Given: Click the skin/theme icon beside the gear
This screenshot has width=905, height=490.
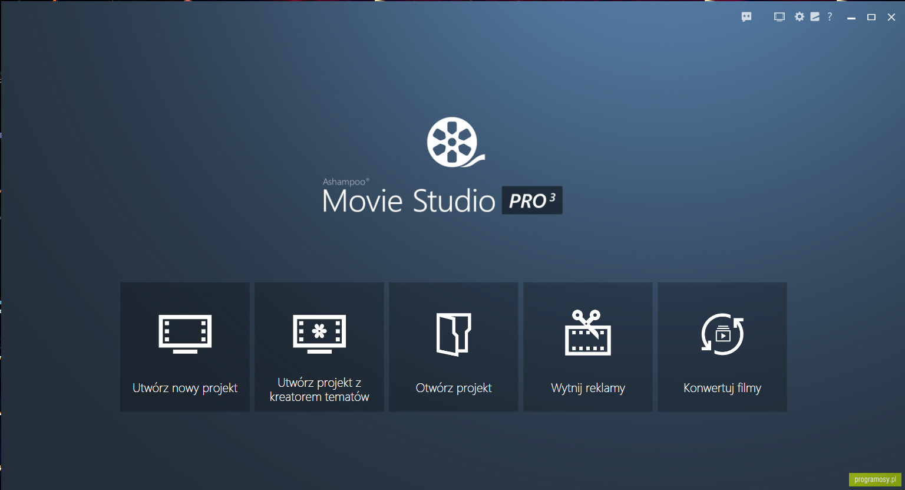Looking at the screenshot, I should 815,17.
